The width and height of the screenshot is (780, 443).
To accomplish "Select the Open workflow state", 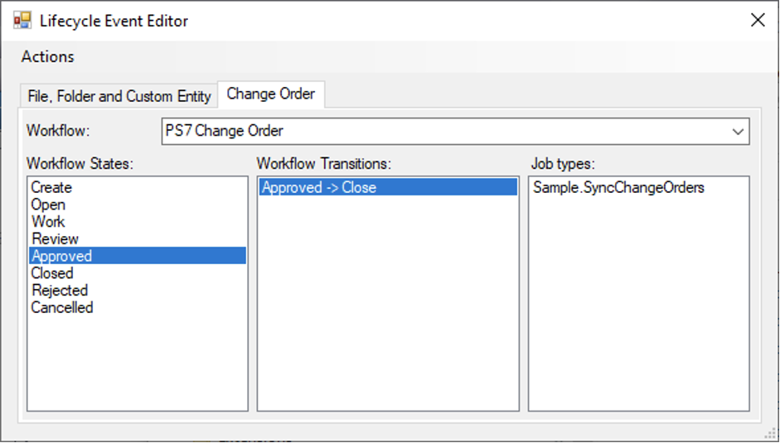I will [x=48, y=205].
